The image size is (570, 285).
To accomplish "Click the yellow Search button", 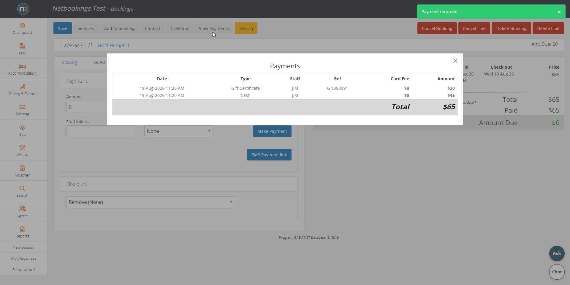I will click(246, 29).
